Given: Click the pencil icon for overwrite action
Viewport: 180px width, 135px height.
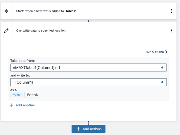Looking at the screenshot, I should 6,31.
